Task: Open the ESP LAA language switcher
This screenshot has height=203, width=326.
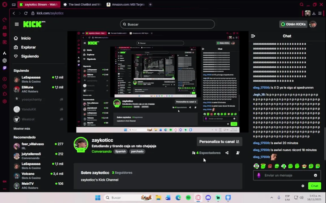Action: [x=287, y=198]
